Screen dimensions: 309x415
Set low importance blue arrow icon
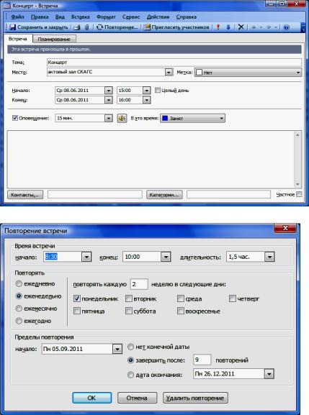[228, 27]
